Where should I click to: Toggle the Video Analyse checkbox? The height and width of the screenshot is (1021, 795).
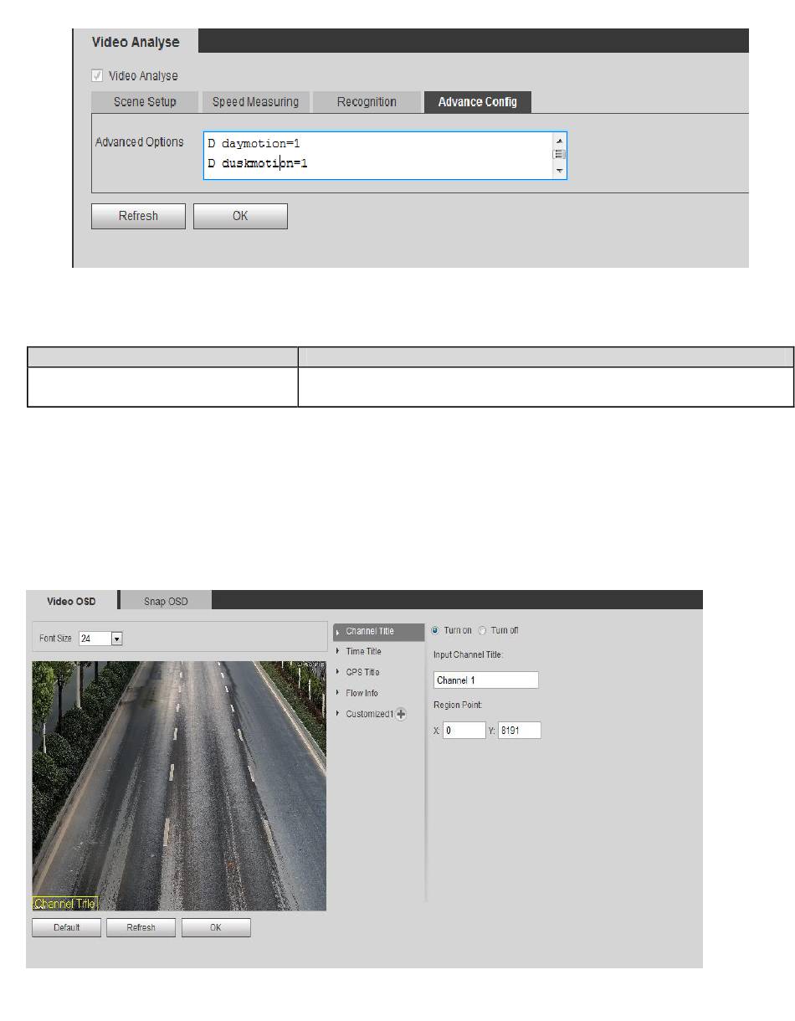pyautogui.click(x=98, y=76)
